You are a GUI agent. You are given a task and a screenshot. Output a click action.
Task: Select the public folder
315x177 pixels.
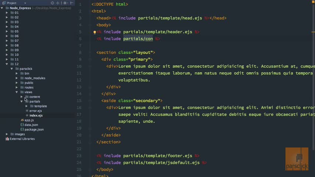pos(29,83)
